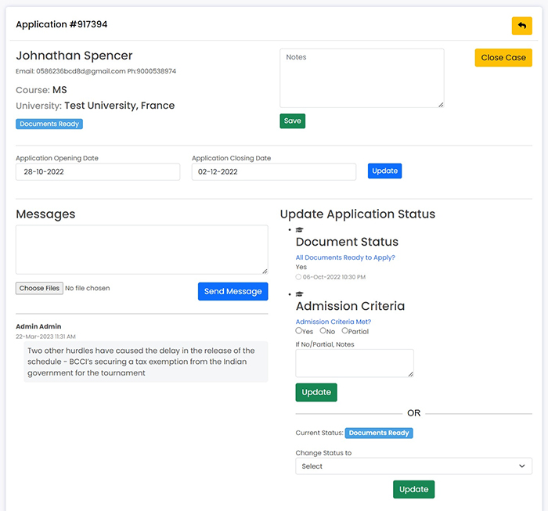Image resolution: width=548 pixels, height=511 pixels.
Task: Click Admission Criteria Met link
Action: (333, 322)
